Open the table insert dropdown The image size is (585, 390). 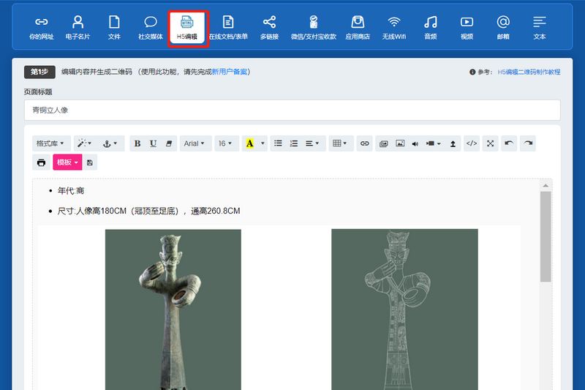(x=340, y=143)
